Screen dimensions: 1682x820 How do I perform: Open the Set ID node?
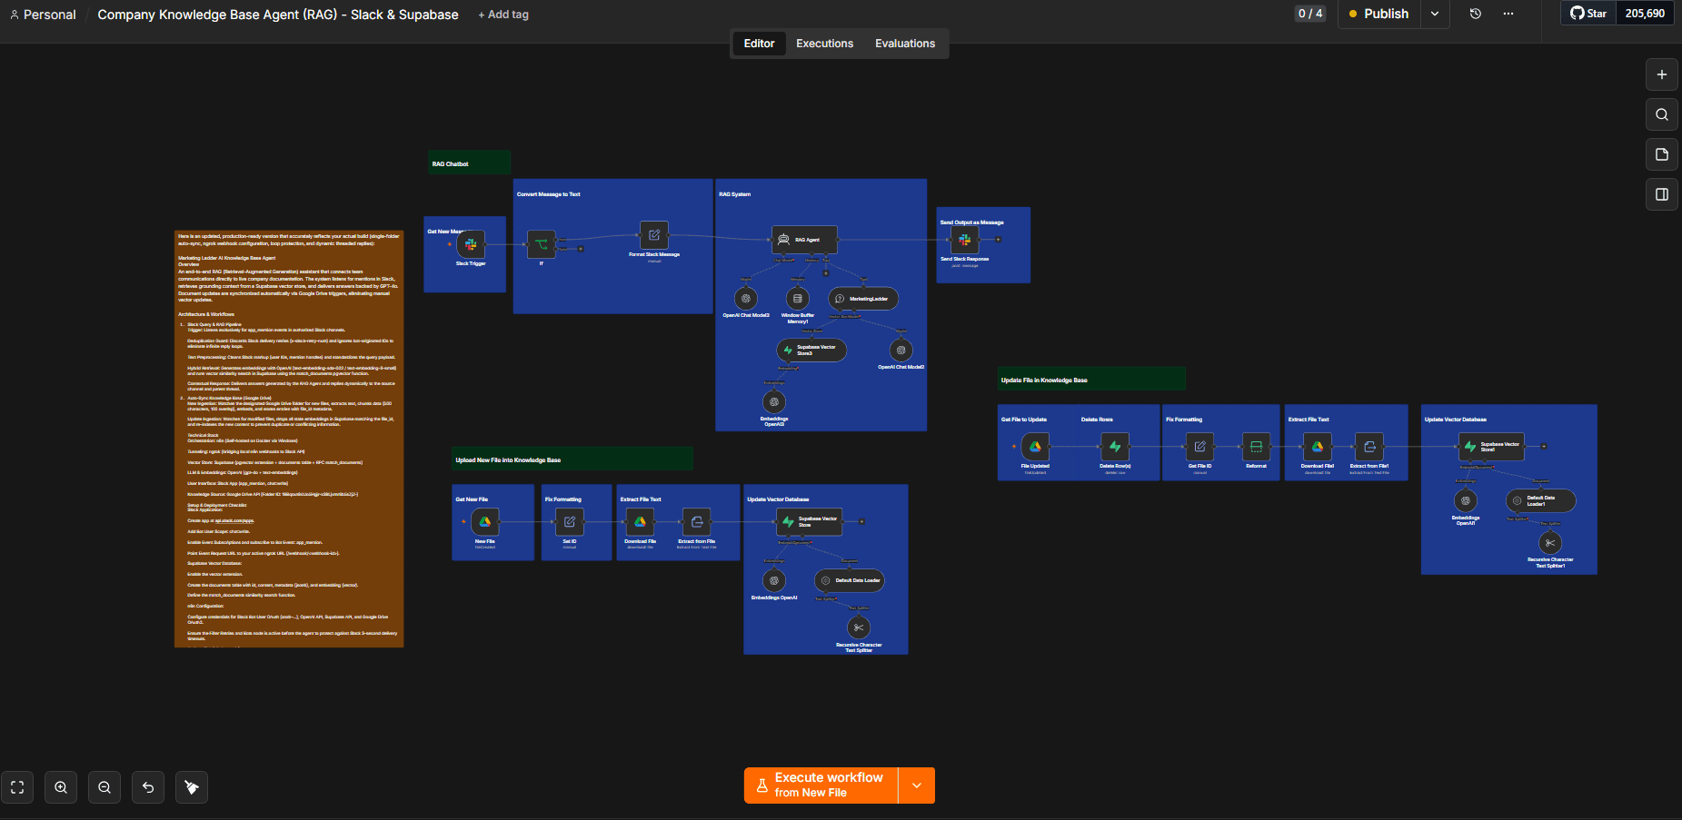570,521
